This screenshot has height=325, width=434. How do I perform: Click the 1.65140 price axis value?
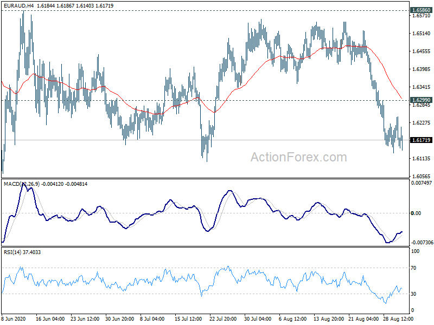[x=422, y=34]
